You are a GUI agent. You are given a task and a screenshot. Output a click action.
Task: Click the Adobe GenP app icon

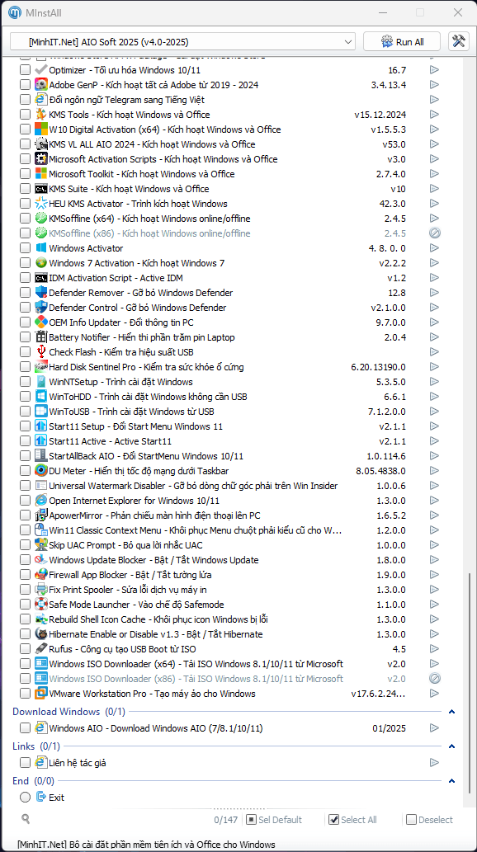pyautogui.click(x=40, y=85)
